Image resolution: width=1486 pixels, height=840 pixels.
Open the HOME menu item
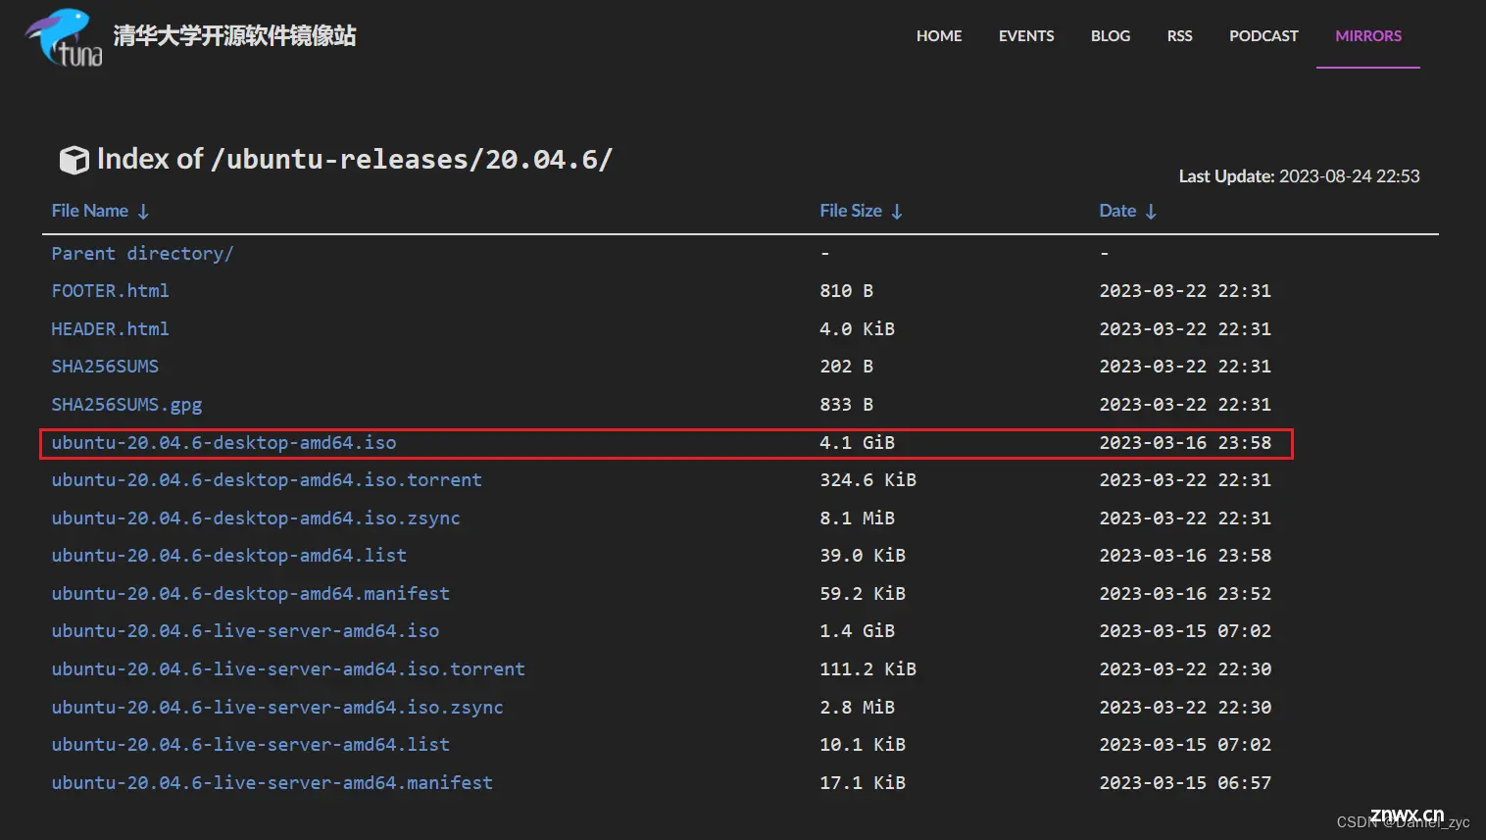tap(939, 35)
